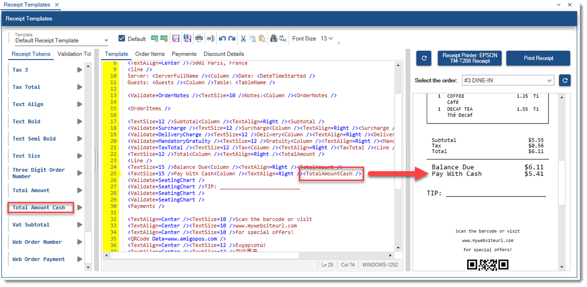The height and width of the screenshot is (287, 587).
Task: Open the Template selection dropdown
Action: [x=106, y=41]
